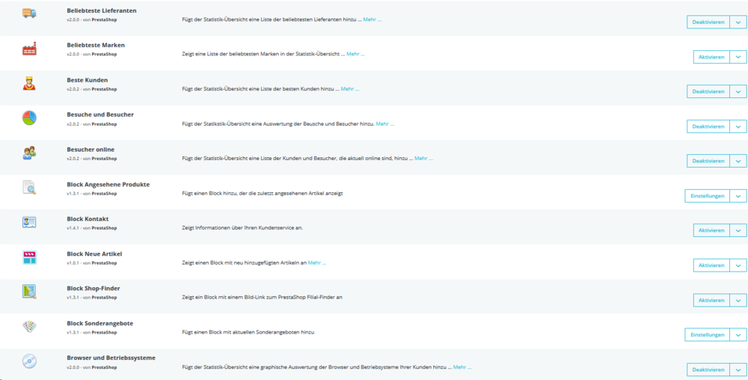The width and height of the screenshot is (748, 380).
Task: Open dropdown next to Block Sonderangebote Einstellungen
Action: 738,334
